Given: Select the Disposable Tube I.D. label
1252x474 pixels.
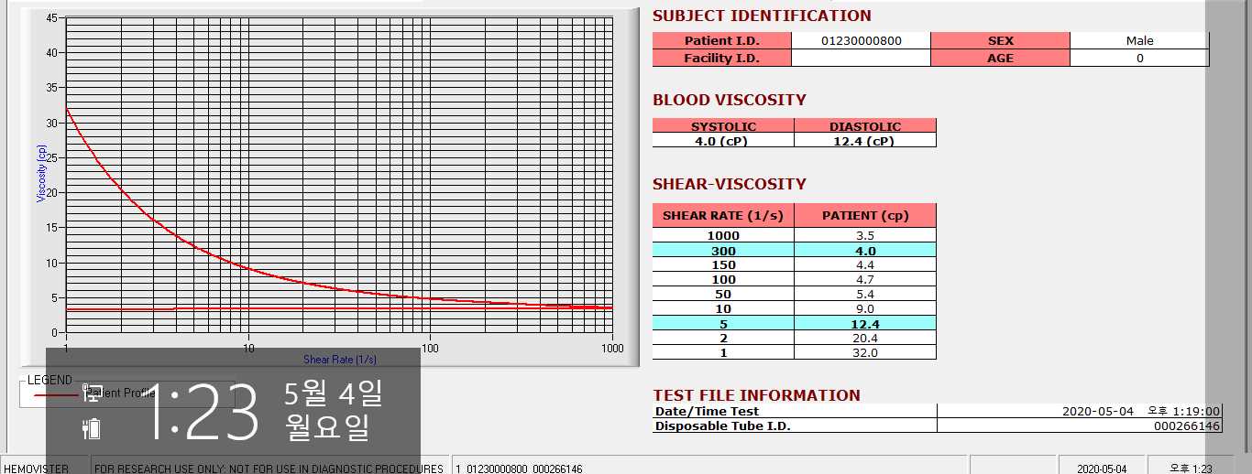Looking at the screenshot, I should coord(722,426).
